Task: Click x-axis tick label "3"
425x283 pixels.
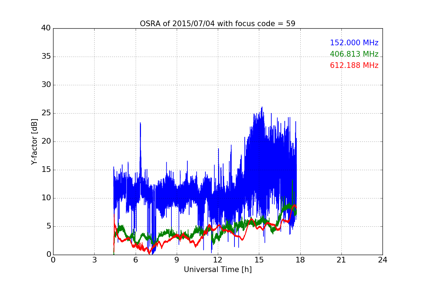Action: tap(94, 260)
